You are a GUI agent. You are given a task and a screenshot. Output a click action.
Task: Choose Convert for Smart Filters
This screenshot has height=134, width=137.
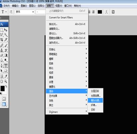pyautogui.click(x=67, y=18)
